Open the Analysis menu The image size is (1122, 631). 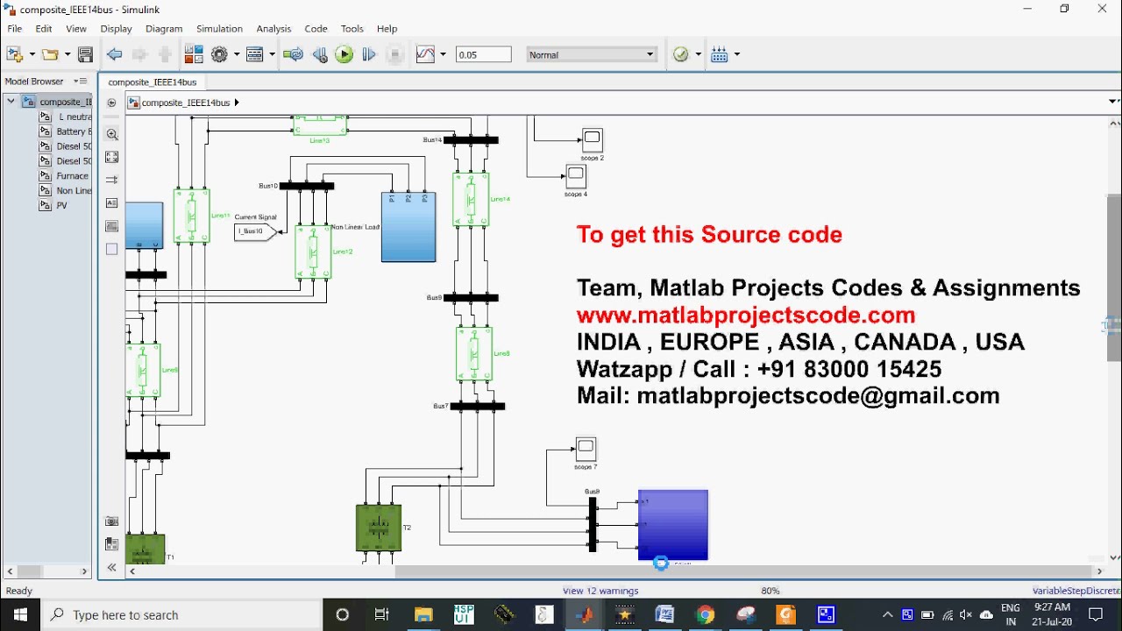(x=273, y=29)
